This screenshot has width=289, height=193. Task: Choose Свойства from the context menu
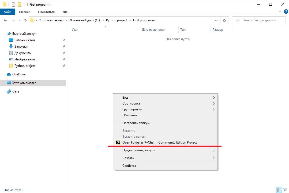click(x=129, y=166)
